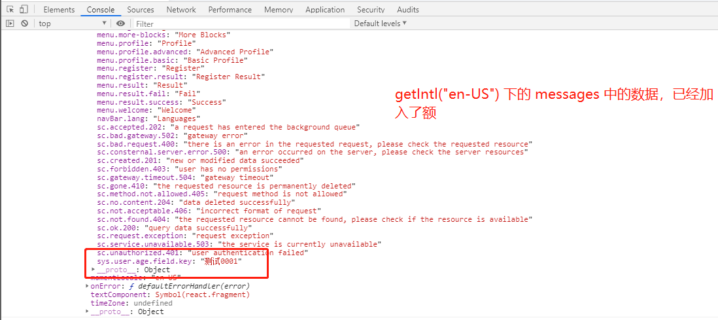Expand the onError defaultErrorHandler entry
Viewport: 718px width, 320px height.
click(88, 286)
